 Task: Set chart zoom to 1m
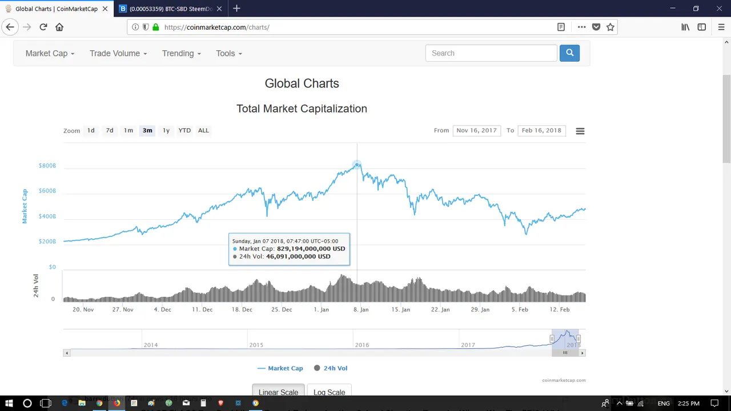coord(128,130)
